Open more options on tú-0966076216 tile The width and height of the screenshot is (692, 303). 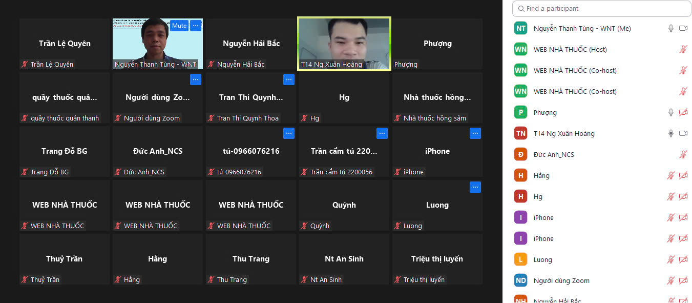[x=289, y=133]
